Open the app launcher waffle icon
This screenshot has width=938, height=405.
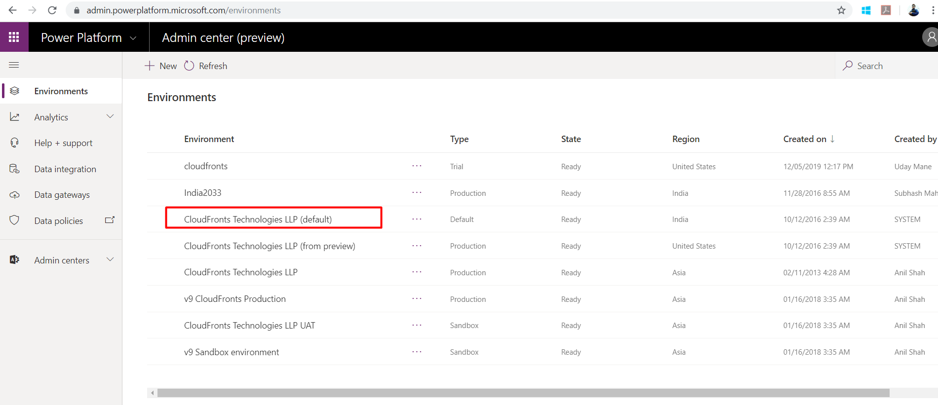pos(14,37)
